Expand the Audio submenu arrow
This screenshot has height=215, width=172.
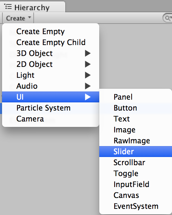[88, 86]
